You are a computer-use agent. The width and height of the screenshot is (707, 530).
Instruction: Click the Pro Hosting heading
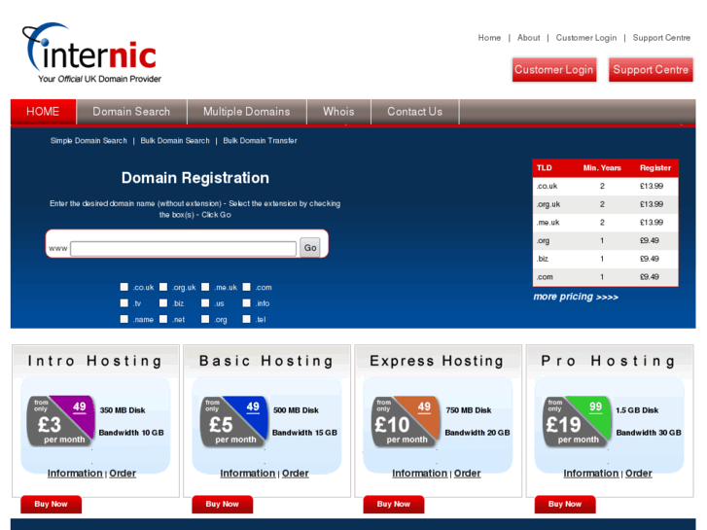tap(609, 361)
